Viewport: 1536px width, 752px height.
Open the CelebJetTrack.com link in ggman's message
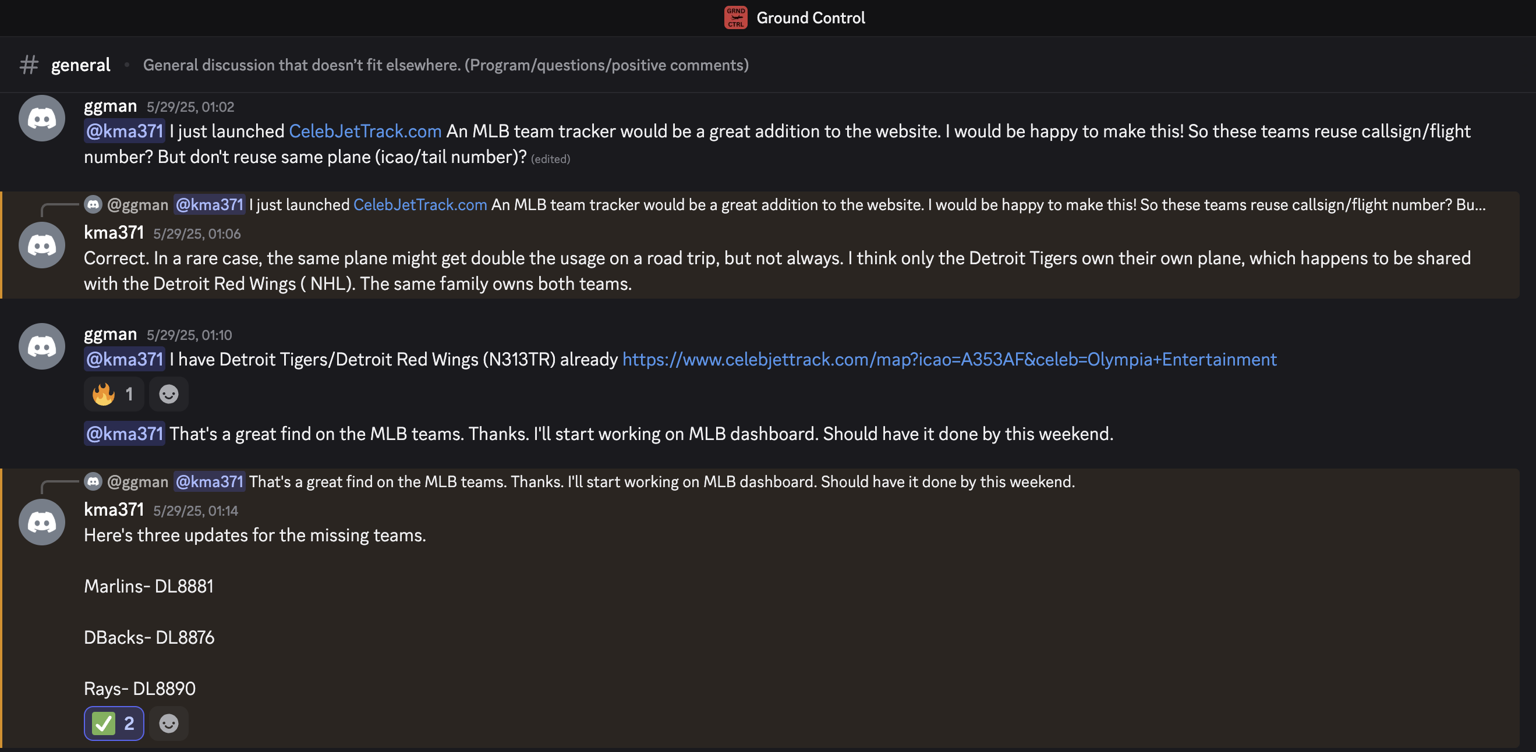[365, 131]
